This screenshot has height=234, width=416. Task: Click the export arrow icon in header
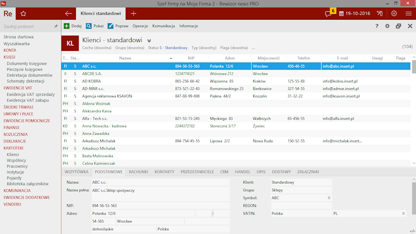click(380, 14)
